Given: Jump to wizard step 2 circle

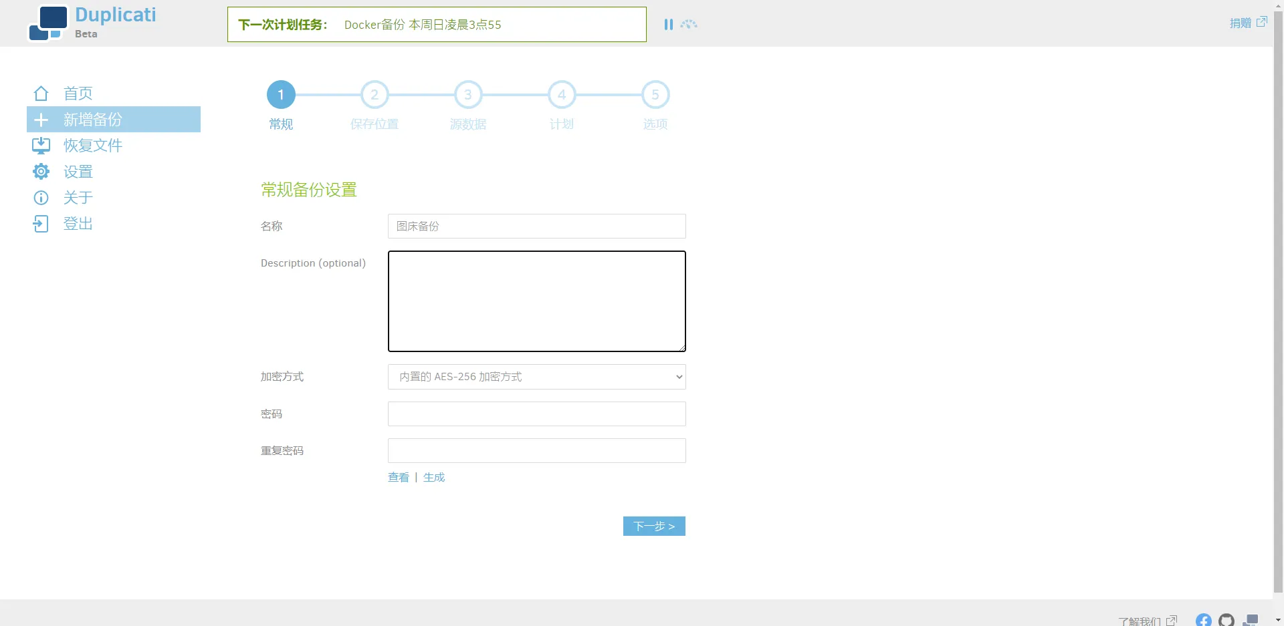Looking at the screenshot, I should click(x=374, y=95).
